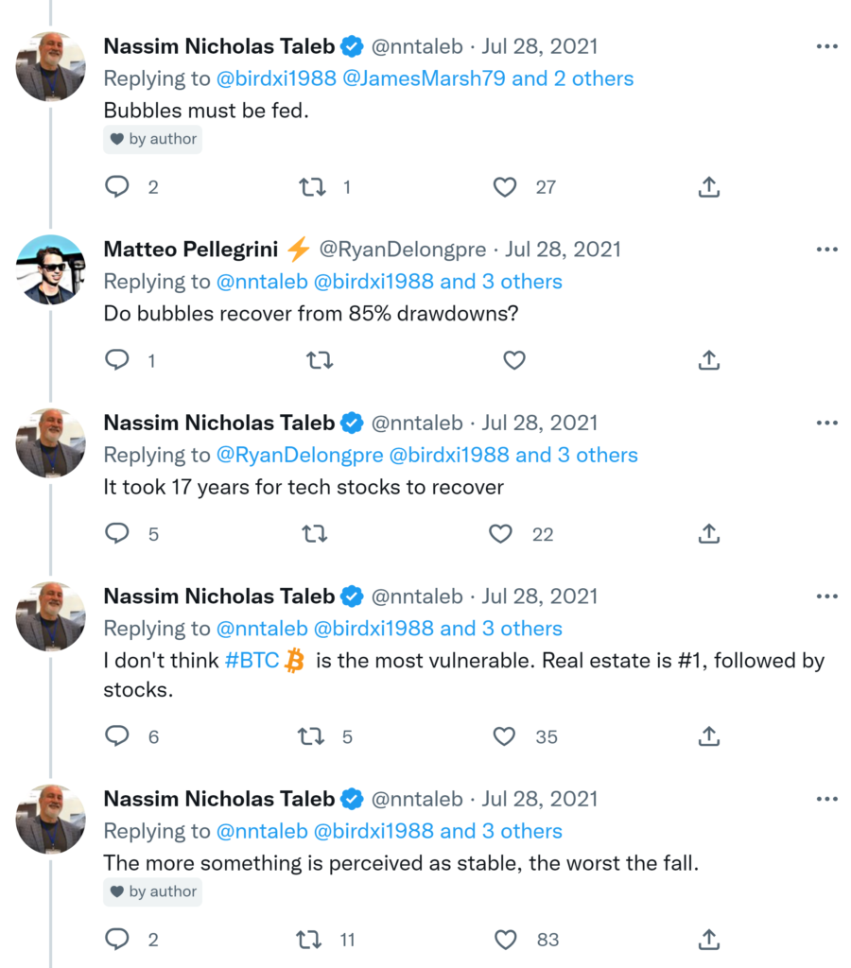Image resolution: width=851 pixels, height=968 pixels.
Task: Reply to Matteo Pellegrini's drawdowns tweet
Action: click(116, 360)
